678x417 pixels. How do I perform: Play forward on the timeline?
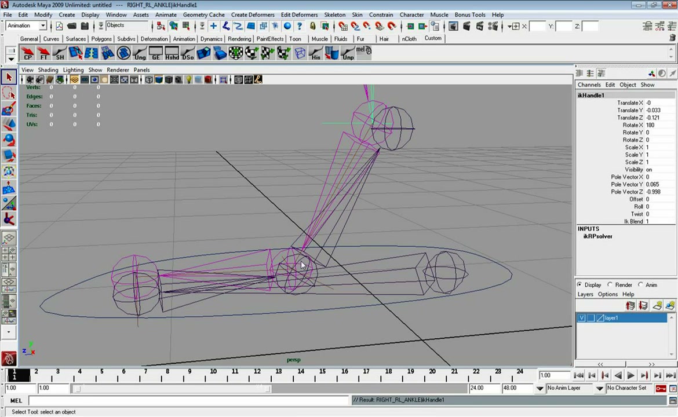pyautogui.click(x=631, y=375)
